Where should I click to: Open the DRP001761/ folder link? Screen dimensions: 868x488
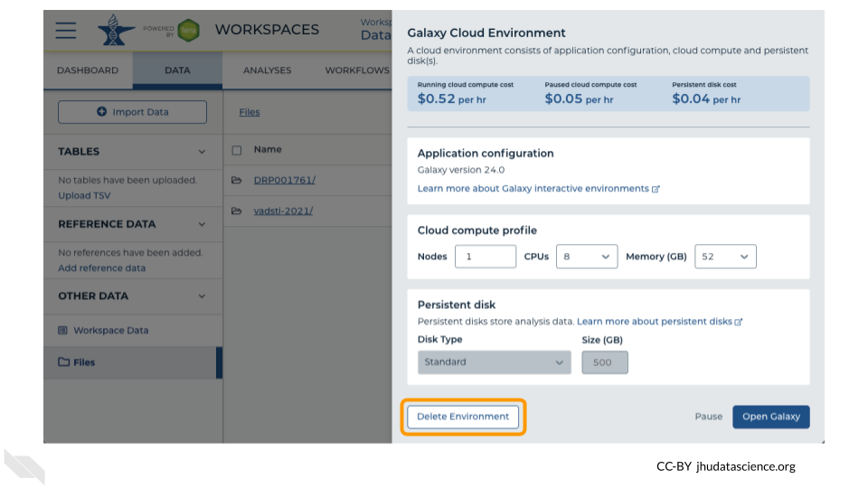(285, 181)
